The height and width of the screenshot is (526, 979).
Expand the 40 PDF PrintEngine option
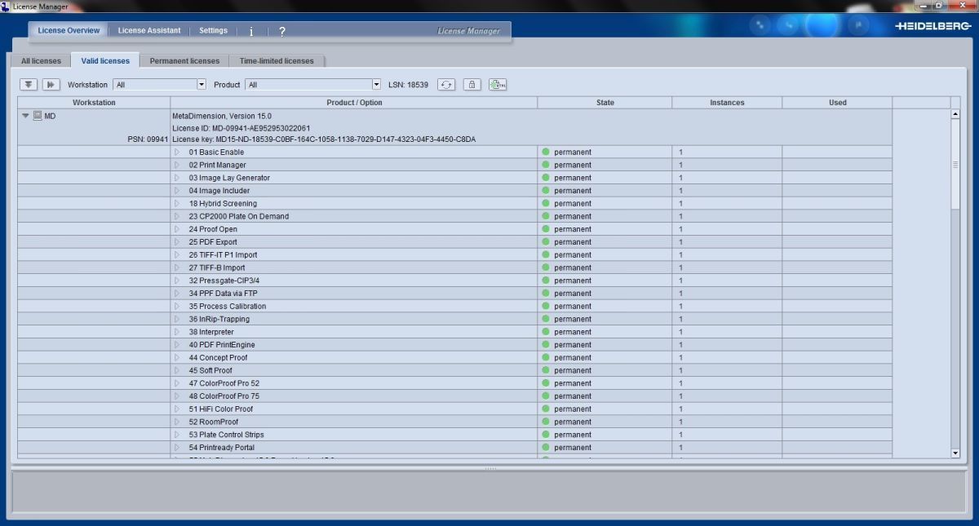(177, 345)
